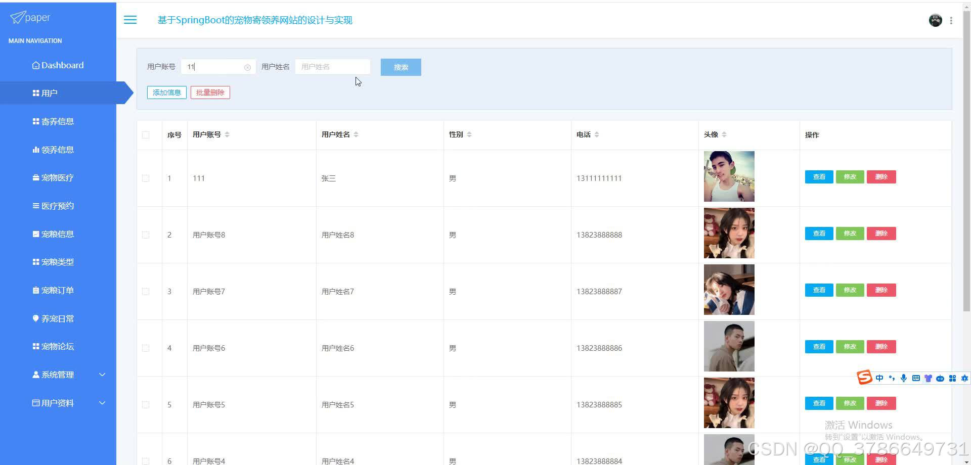The image size is (971, 465).
Task: Check the row for 用户账号6
Action: pos(146,348)
